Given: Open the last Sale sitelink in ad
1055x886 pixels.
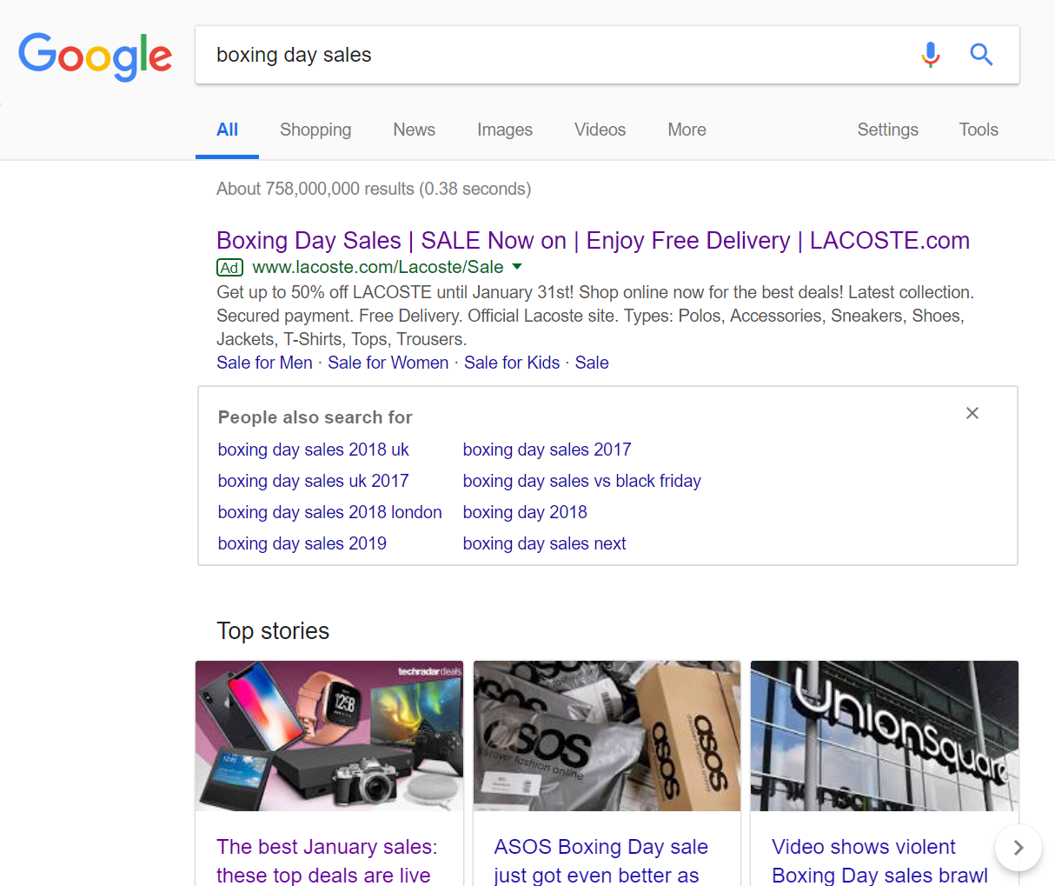Looking at the screenshot, I should coord(592,363).
